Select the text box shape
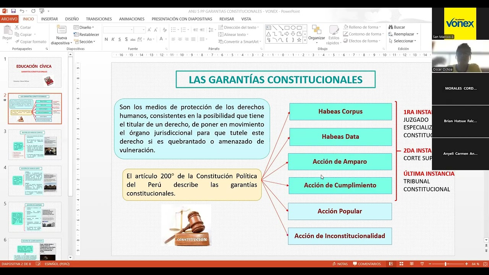The height and width of the screenshot is (275, 489). coord(269,27)
